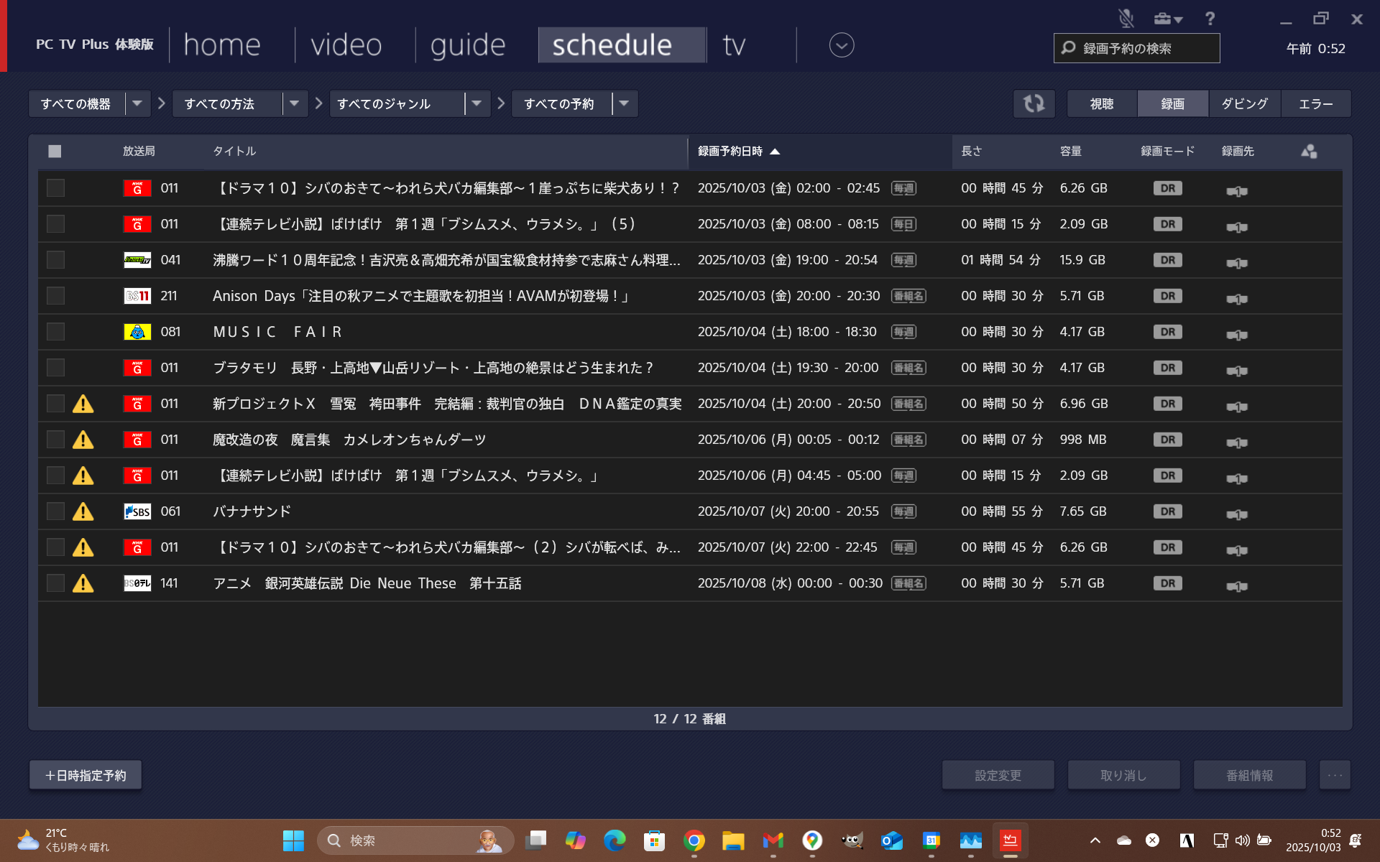Click the muted microphone icon in title bar
Screen dimensions: 1380x862
(1126, 19)
